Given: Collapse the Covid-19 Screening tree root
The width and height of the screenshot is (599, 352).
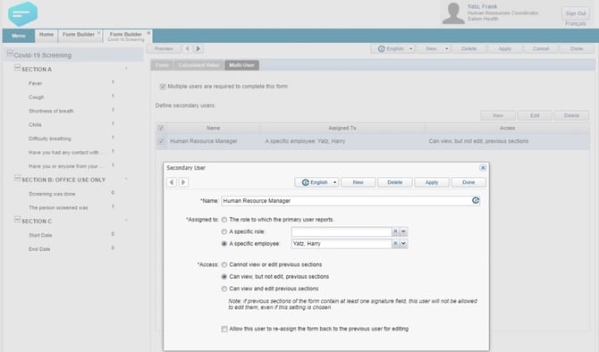Looking at the screenshot, I should (x=10, y=54).
